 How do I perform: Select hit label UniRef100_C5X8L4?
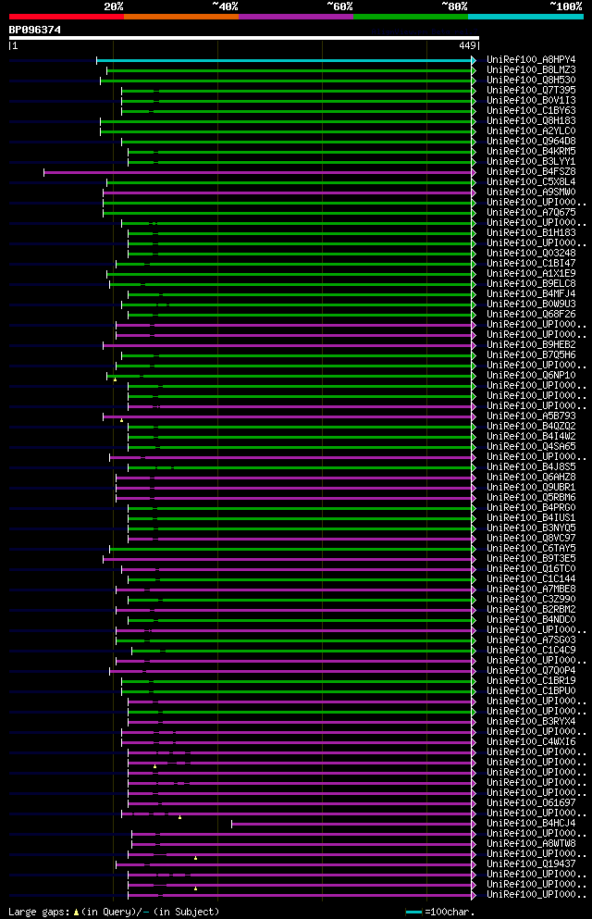click(x=531, y=181)
